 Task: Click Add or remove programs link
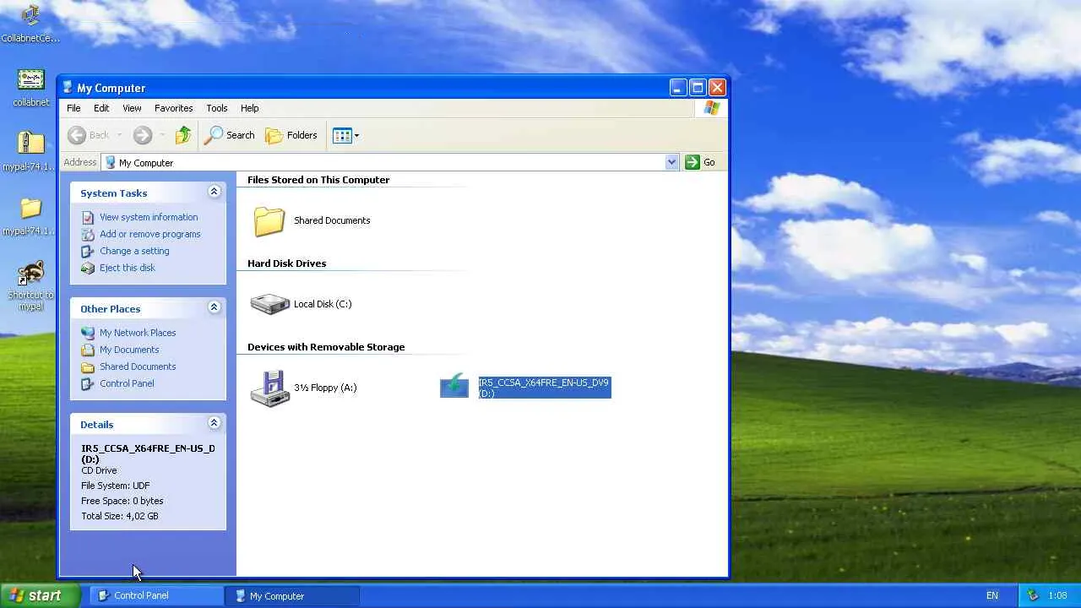(x=150, y=234)
